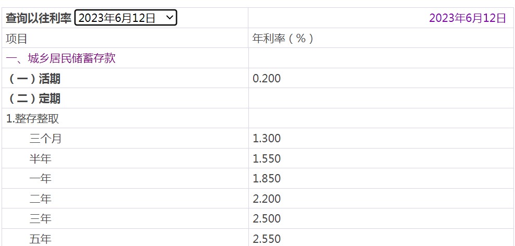Screen dimensions: 515x246
Task: Open the 2023年6月12日 date dropdown
Action: [126, 18]
